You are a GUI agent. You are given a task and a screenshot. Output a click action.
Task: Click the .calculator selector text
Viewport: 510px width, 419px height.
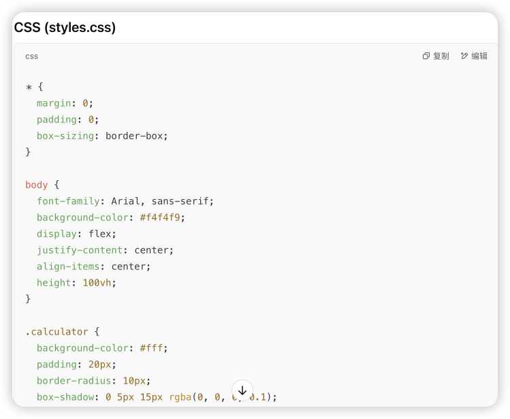[x=57, y=332]
